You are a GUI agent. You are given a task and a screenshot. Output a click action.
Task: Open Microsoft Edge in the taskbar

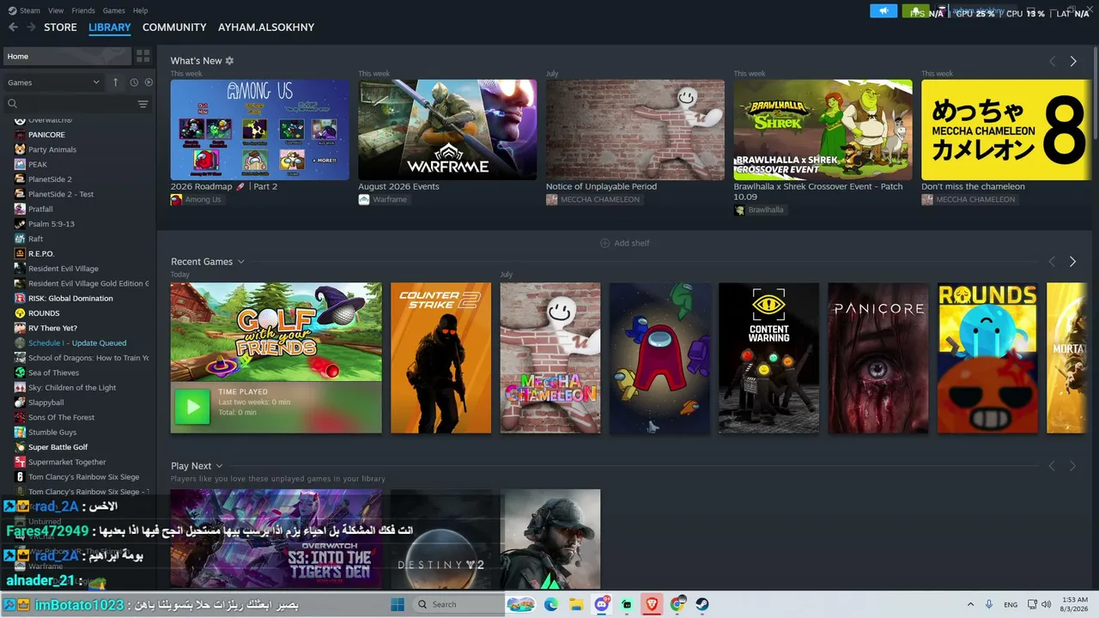[551, 604]
